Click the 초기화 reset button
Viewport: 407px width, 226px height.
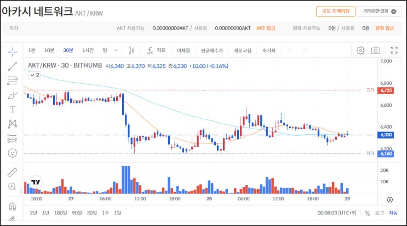pyautogui.click(x=268, y=50)
